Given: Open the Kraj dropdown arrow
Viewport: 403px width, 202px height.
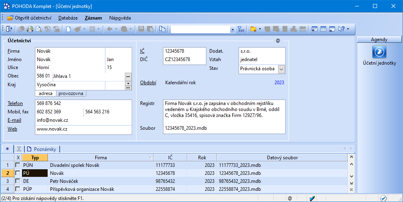Looking at the screenshot, I should (x=128, y=83).
